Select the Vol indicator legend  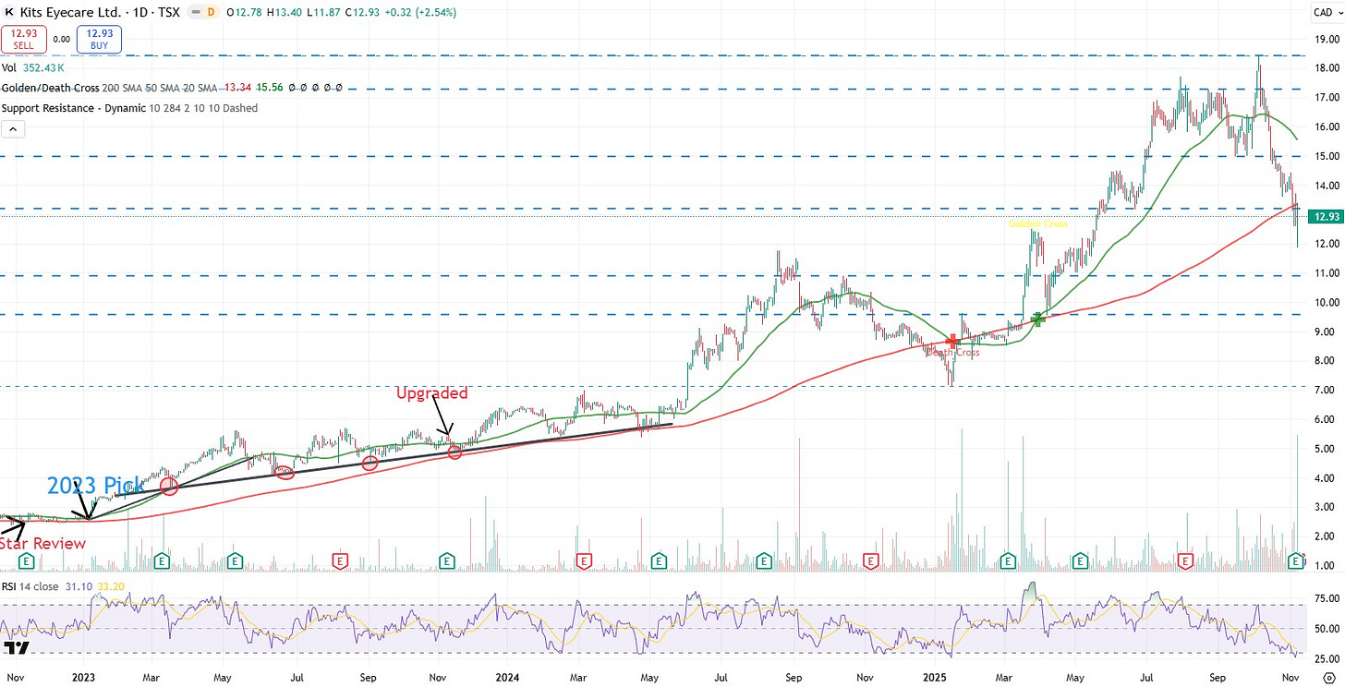9,67
